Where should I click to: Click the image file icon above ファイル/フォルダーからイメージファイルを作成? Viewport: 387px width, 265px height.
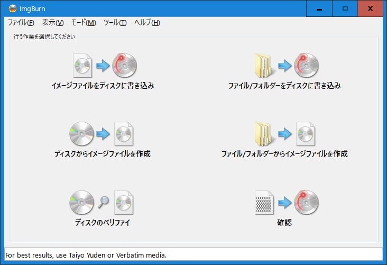[306, 134]
